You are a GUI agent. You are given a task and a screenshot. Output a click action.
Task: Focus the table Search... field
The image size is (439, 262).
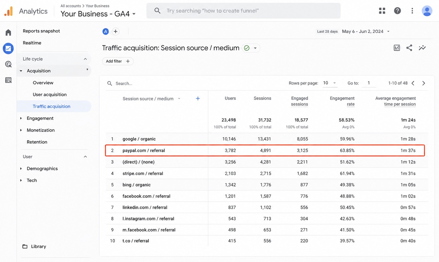point(124,84)
